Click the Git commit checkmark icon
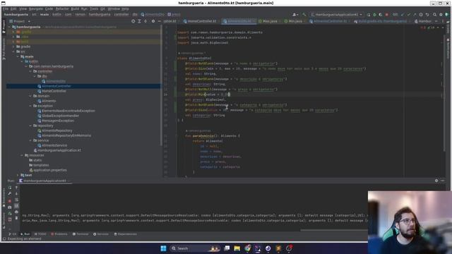This screenshot has height=254, width=452. 409,14
